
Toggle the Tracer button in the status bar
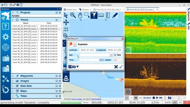pyautogui.click(x=85, y=103)
